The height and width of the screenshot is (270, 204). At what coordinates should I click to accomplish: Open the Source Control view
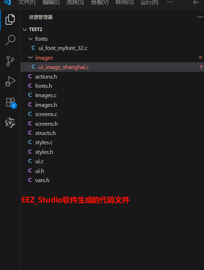pos(10,61)
